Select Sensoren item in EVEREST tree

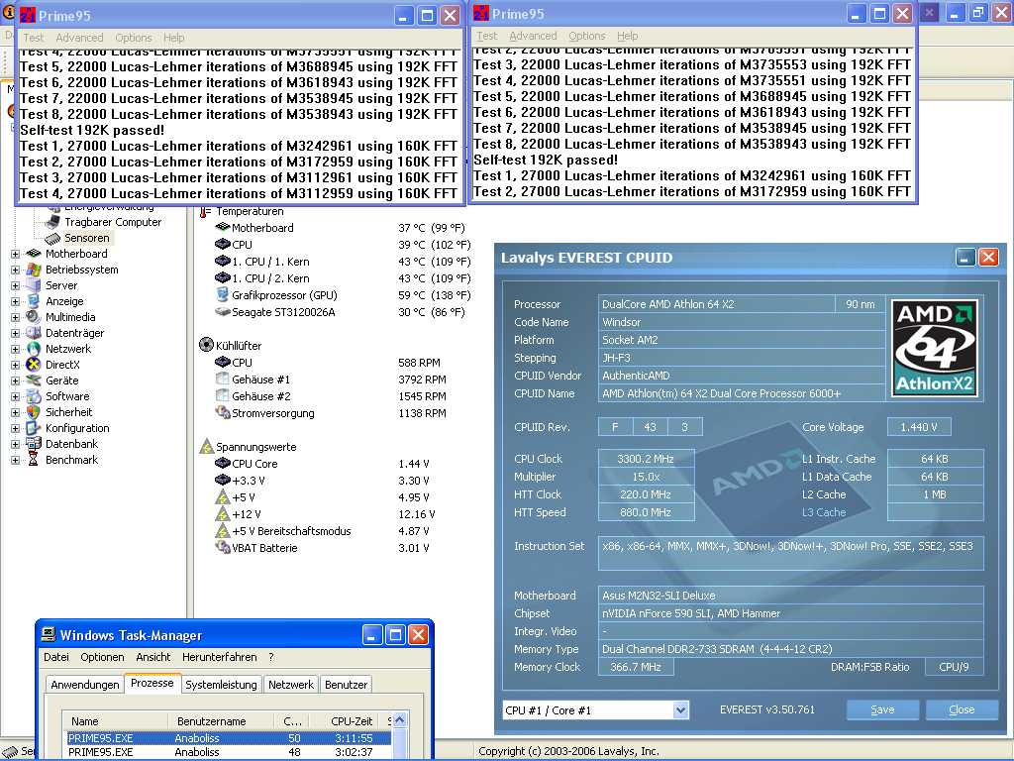[87, 238]
